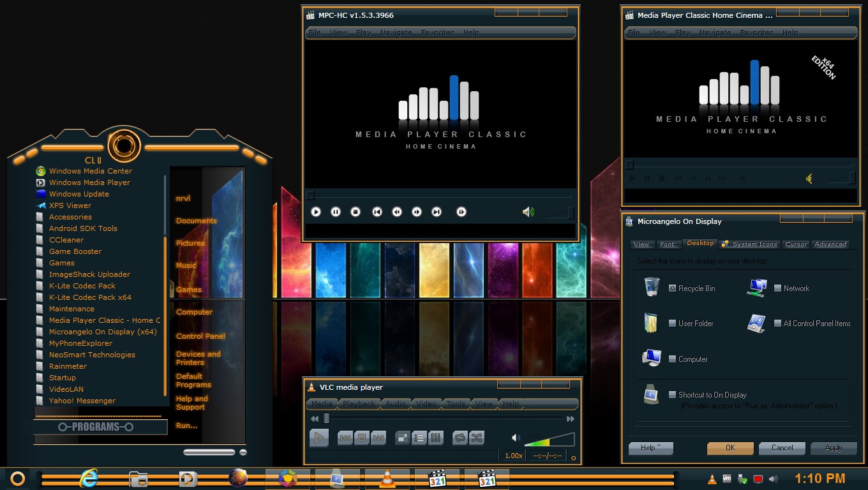
Task: Open Control Panel from Start menu
Action: pos(200,336)
